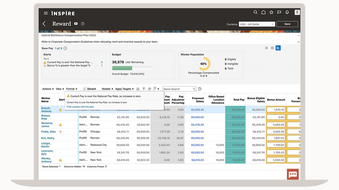The height and width of the screenshot is (190, 339).
Task: Click the home icon in header
Action: 263,12
